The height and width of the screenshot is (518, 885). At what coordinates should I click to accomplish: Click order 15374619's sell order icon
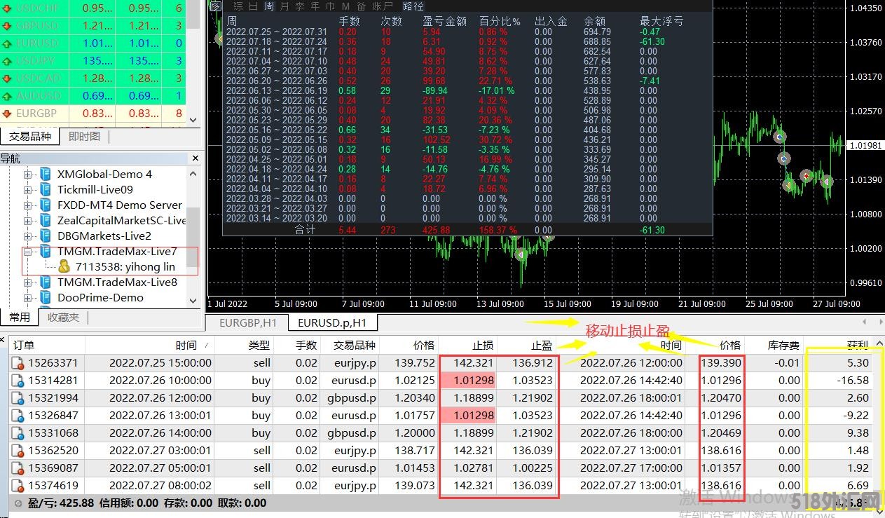point(18,486)
